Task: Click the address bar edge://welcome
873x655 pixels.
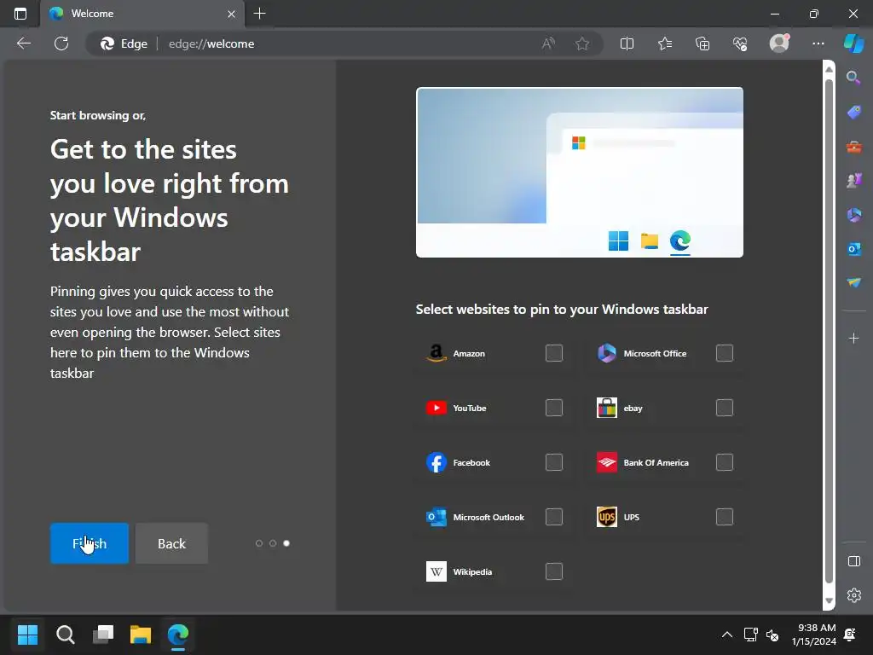Action: (345, 43)
